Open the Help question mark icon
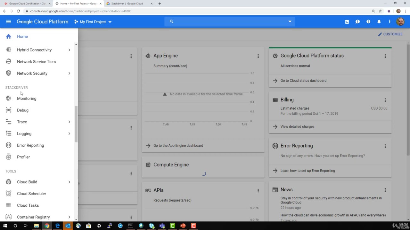 tap(368, 22)
